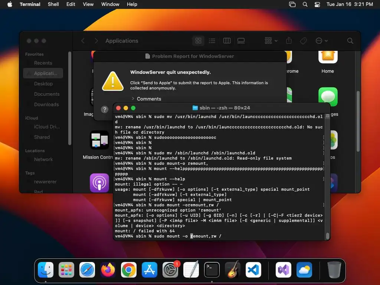Go back in Finder navigation
The width and height of the screenshot is (380, 285).
point(83,41)
